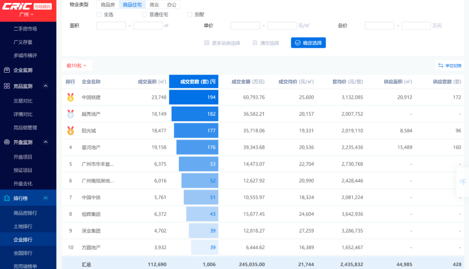Tick the 别墅 checkbox

point(190,15)
